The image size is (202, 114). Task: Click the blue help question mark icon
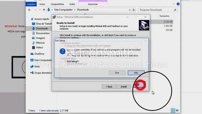[x=178, y=4]
